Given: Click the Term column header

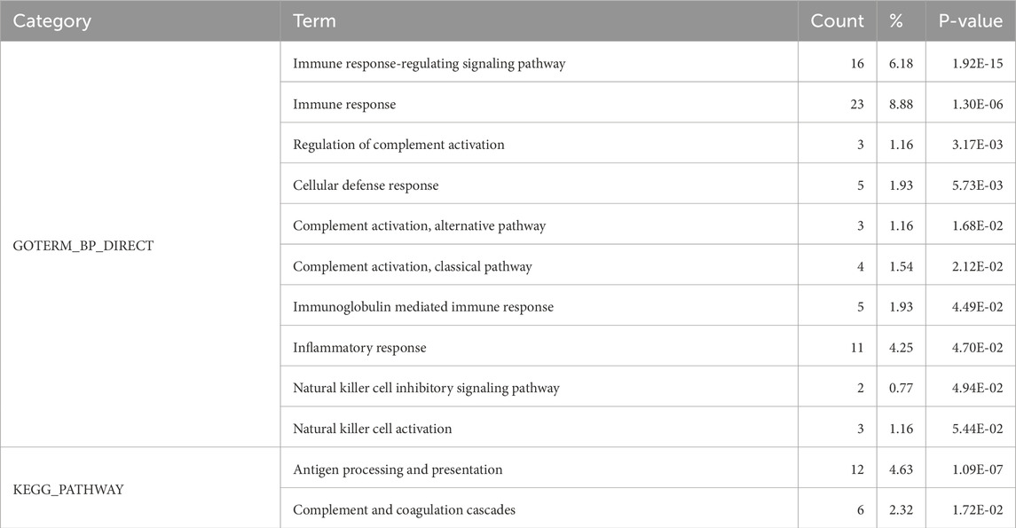Looking at the screenshot, I should [314, 21].
